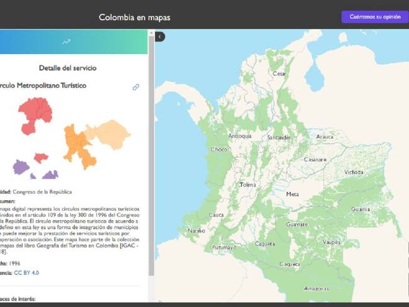Image resolution: width=409 pixels, height=307 pixels.
Task: Click the trend chart icon in panel header
Action: (66, 42)
